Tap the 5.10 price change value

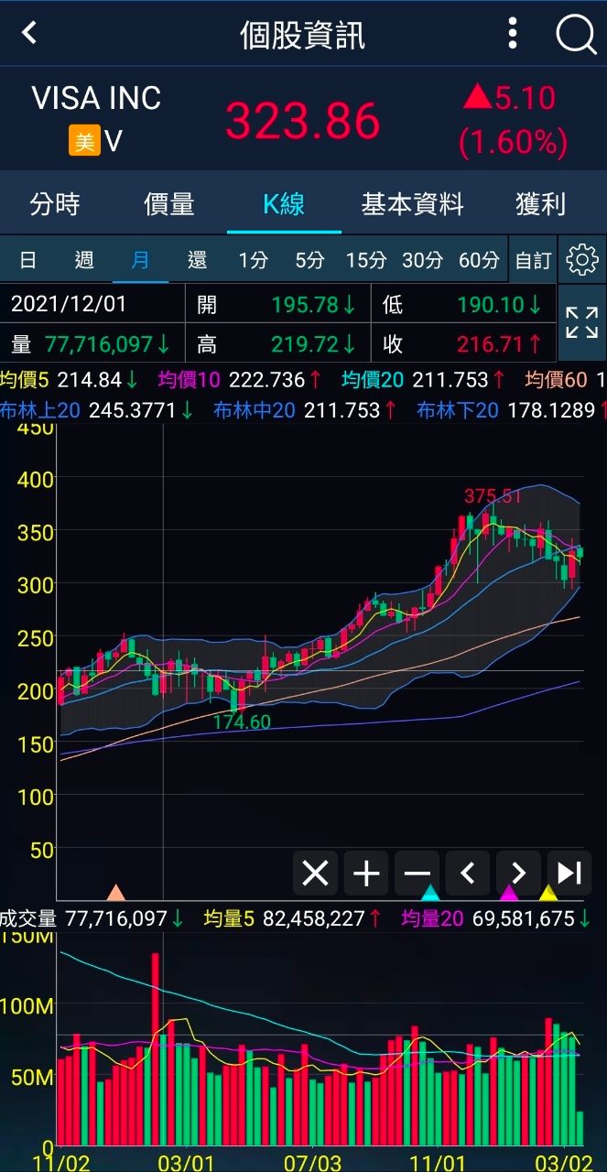pyautogui.click(x=526, y=97)
